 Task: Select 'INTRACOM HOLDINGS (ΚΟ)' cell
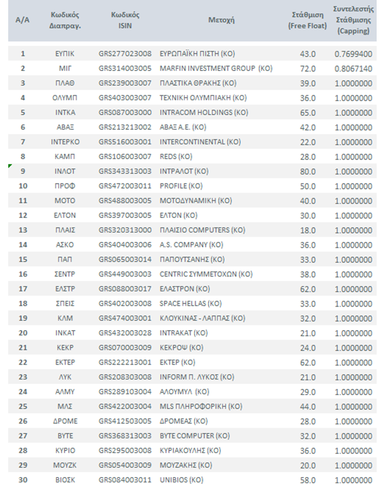204,112
